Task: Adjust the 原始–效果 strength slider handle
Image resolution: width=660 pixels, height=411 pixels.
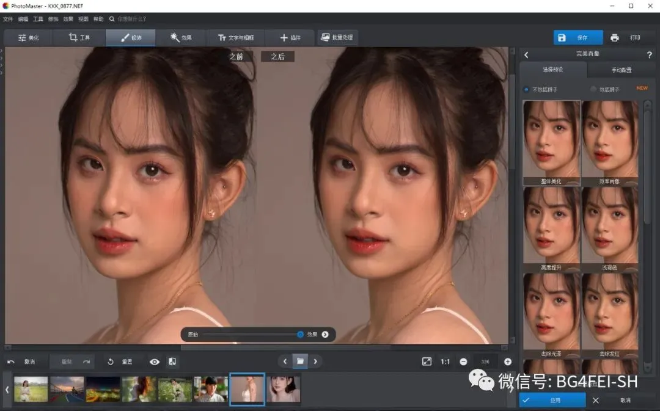Action: 300,335
